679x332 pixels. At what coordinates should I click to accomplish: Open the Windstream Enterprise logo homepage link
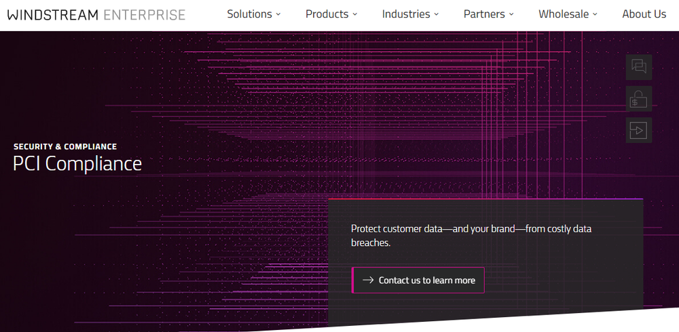coord(96,14)
